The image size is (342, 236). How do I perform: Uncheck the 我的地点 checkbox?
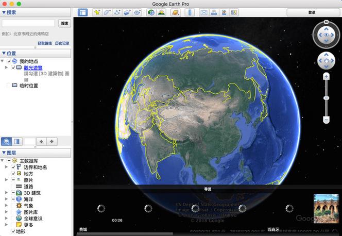click(x=9, y=61)
